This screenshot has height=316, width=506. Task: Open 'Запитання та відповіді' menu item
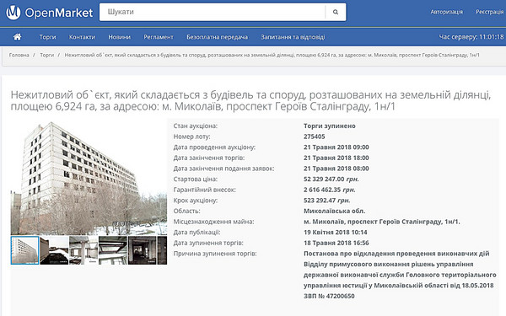pyautogui.click(x=293, y=37)
